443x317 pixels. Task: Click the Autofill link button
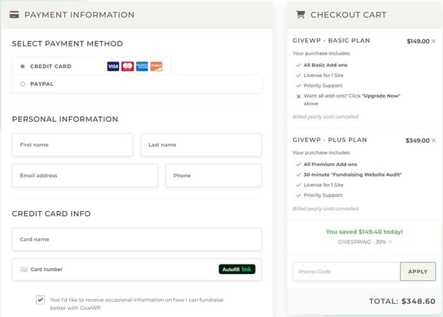click(x=237, y=269)
